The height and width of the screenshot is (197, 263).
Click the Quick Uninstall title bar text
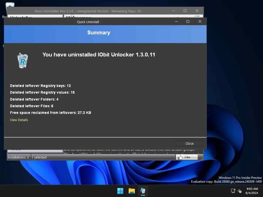pos(88,22)
